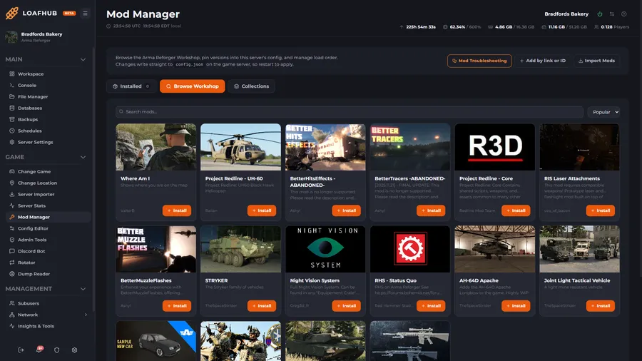The image size is (642, 361).
Task: Open the Night Vision System thumbnail
Action: [325, 249]
